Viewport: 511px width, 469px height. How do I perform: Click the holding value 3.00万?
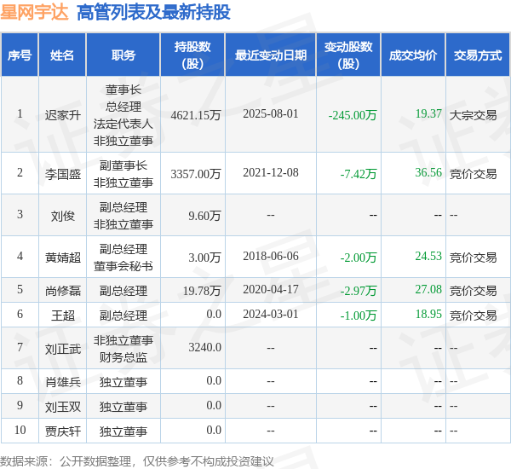click(204, 258)
